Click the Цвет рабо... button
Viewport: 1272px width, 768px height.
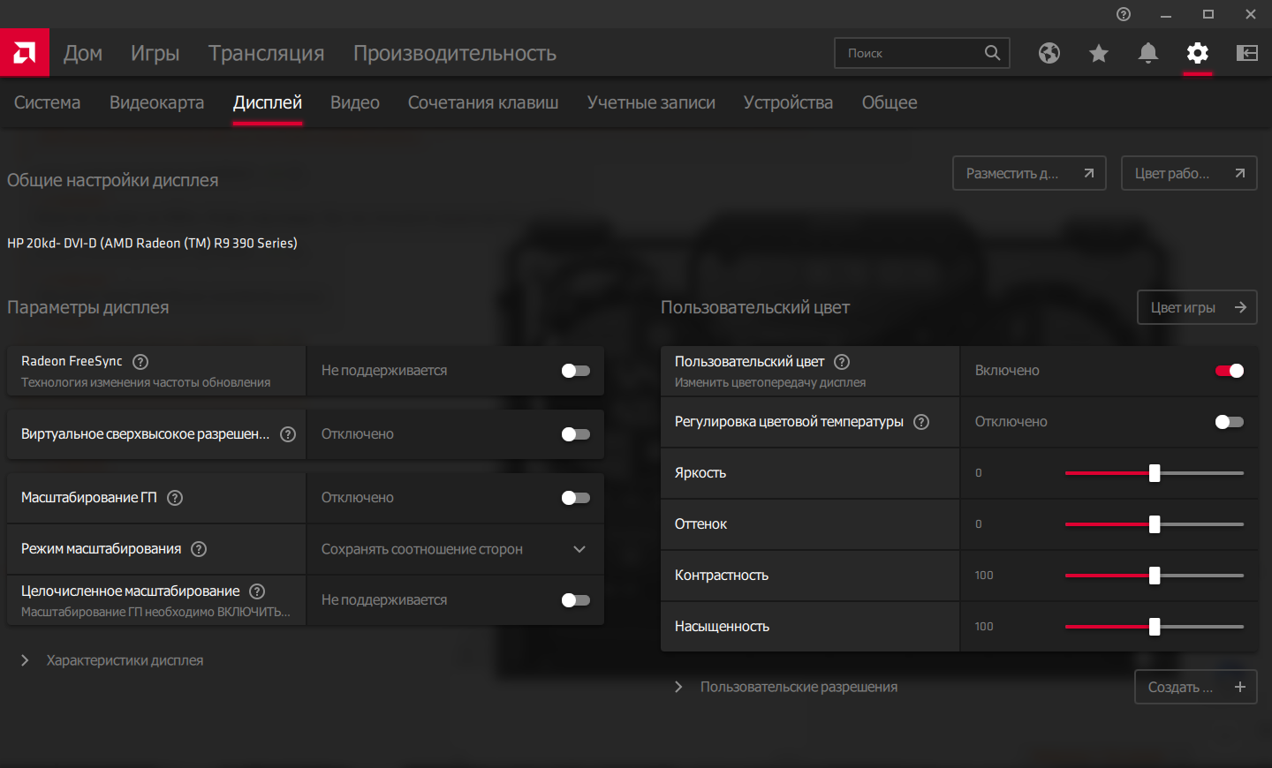point(1189,173)
